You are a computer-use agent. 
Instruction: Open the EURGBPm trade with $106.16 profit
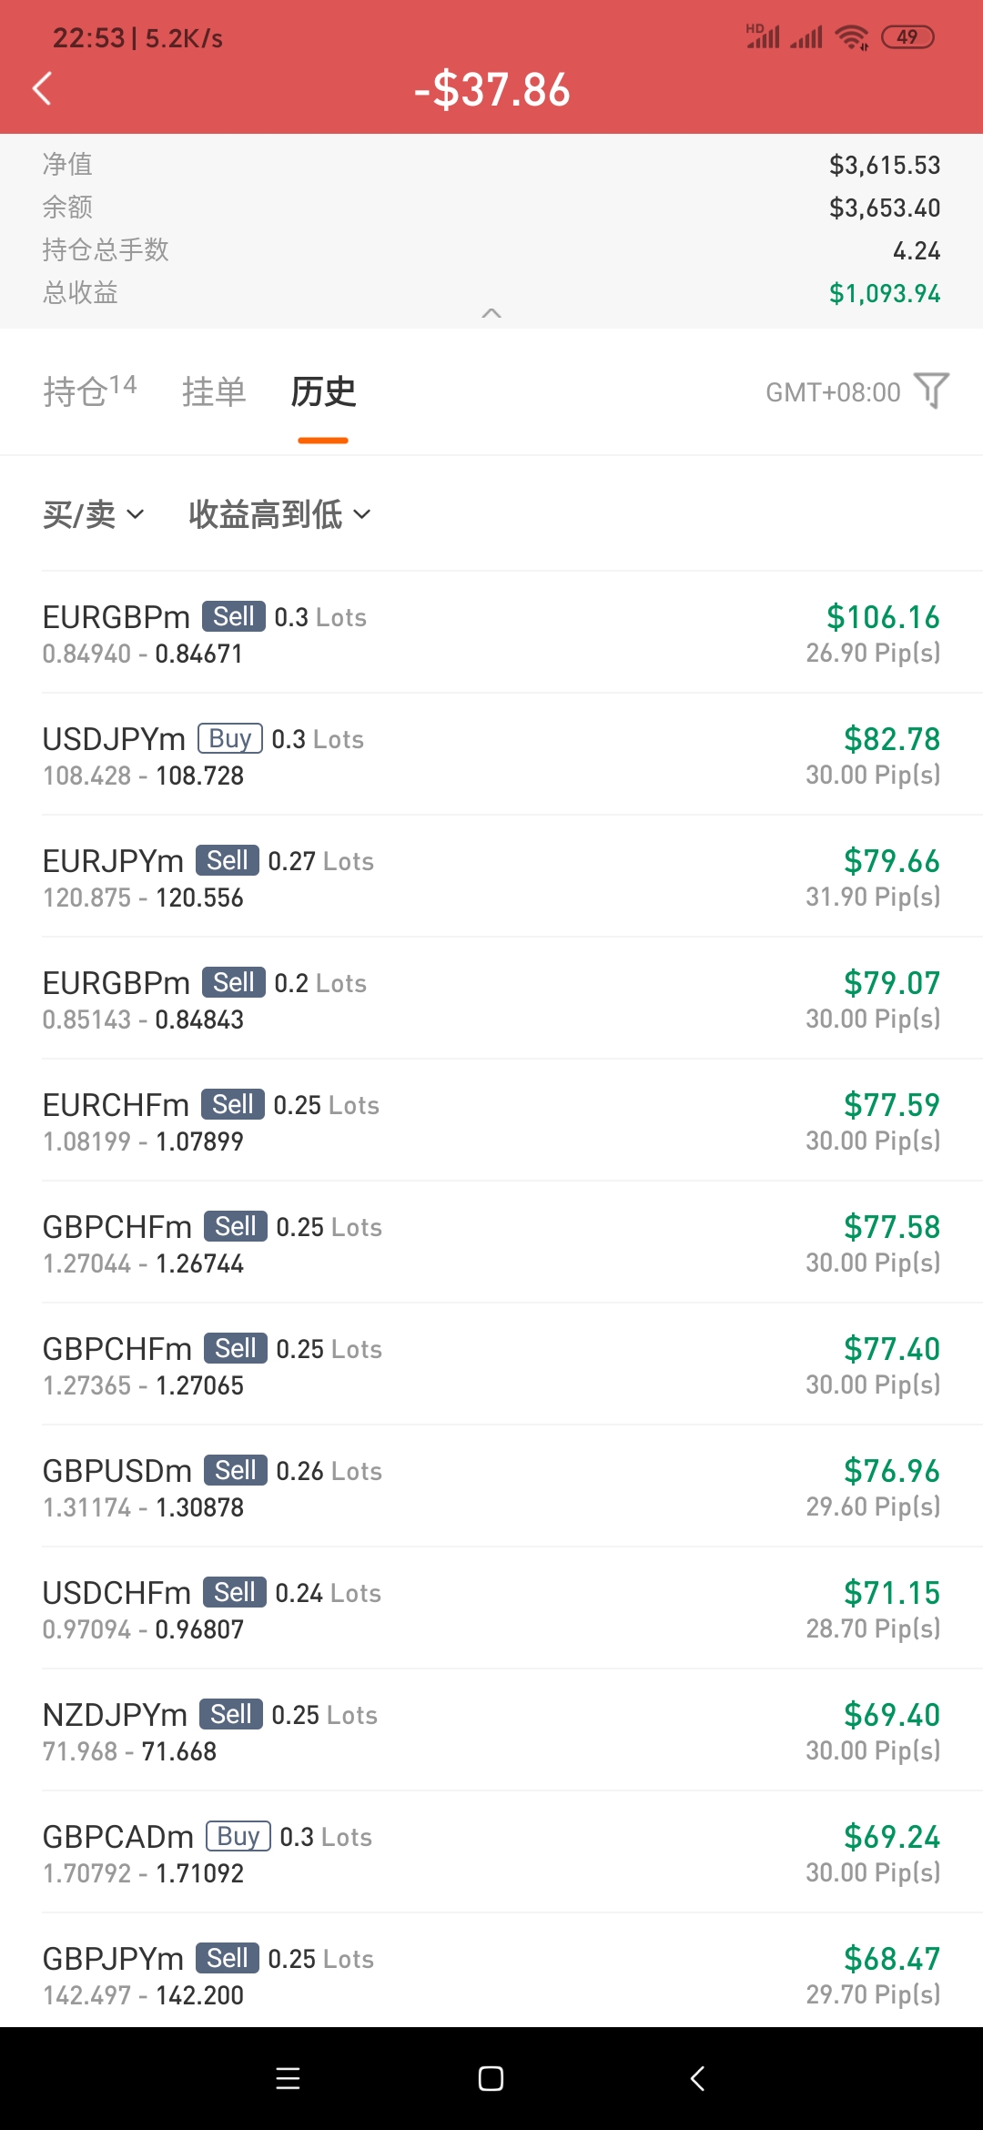[x=491, y=633]
